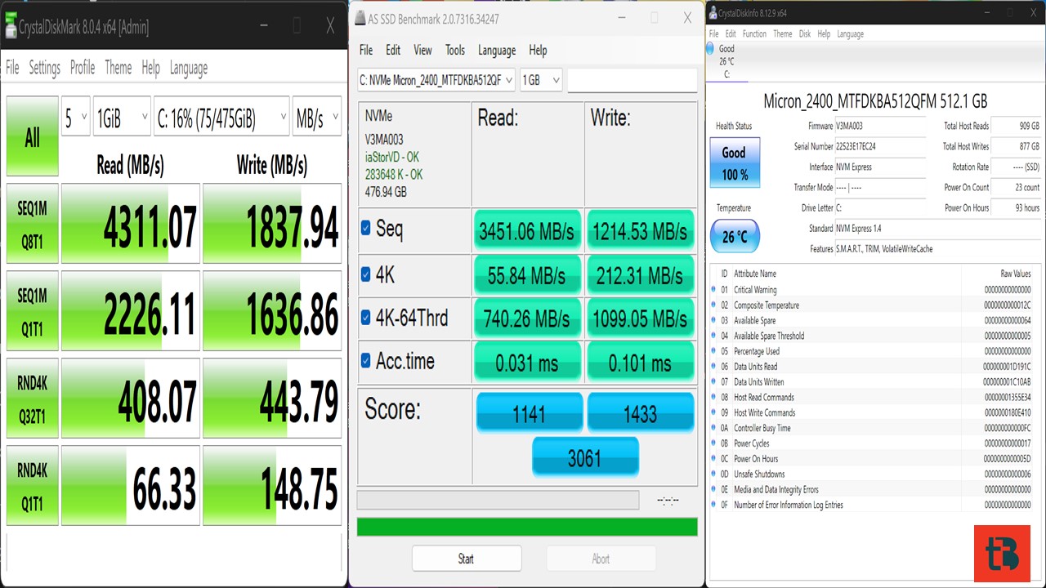Select the C: drive tab in CrystalDiskInfo
The height and width of the screenshot is (588, 1046).
(x=726, y=61)
